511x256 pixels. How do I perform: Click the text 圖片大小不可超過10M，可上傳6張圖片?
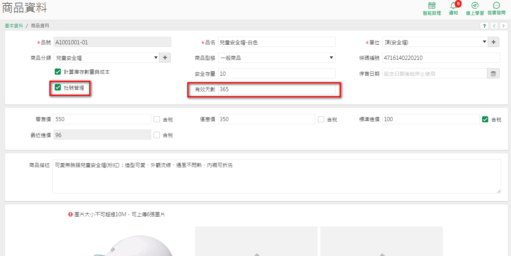coord(120,214)
